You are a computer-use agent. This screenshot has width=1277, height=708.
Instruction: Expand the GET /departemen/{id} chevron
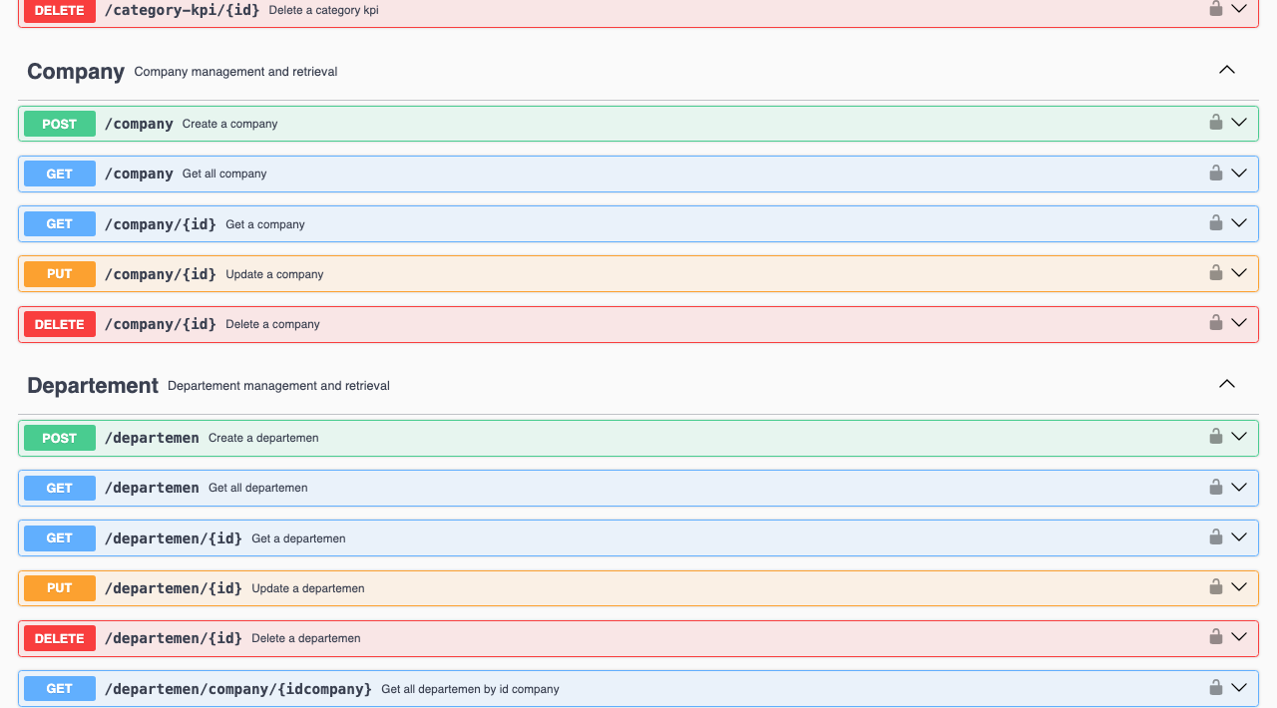click(x=1239, y=537)
